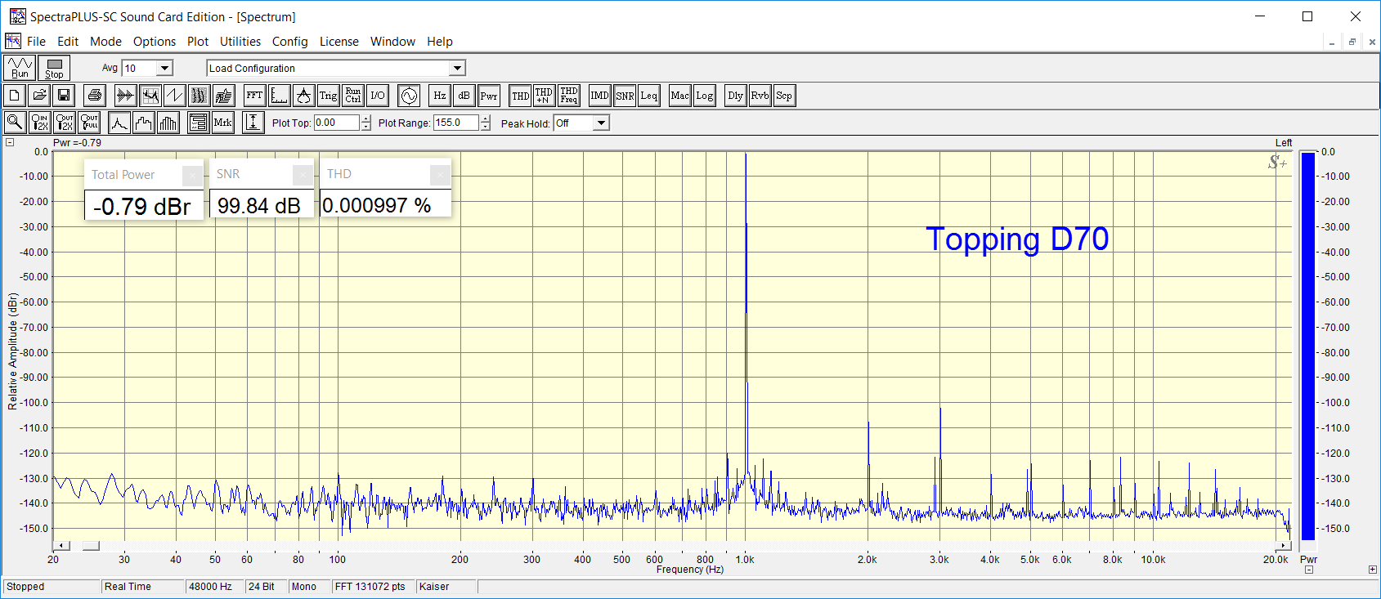Toggle the SNR measurement display
Screen dimensions: 1381x599
point(625,96)
